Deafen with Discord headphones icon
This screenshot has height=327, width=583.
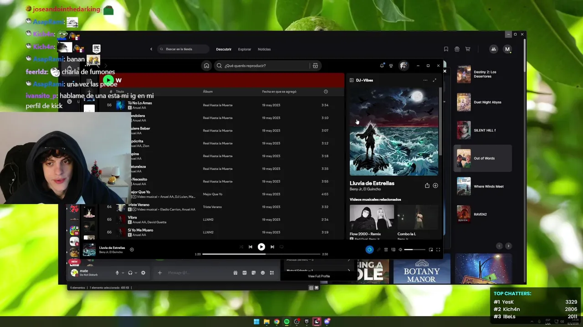click(x=130, y=272)
